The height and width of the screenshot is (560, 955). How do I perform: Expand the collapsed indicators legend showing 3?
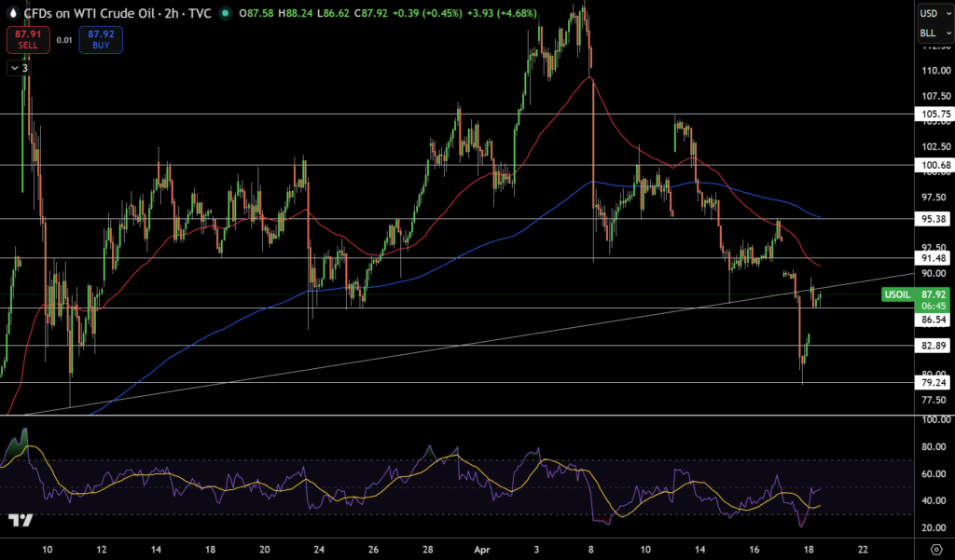tap(20, 67)
